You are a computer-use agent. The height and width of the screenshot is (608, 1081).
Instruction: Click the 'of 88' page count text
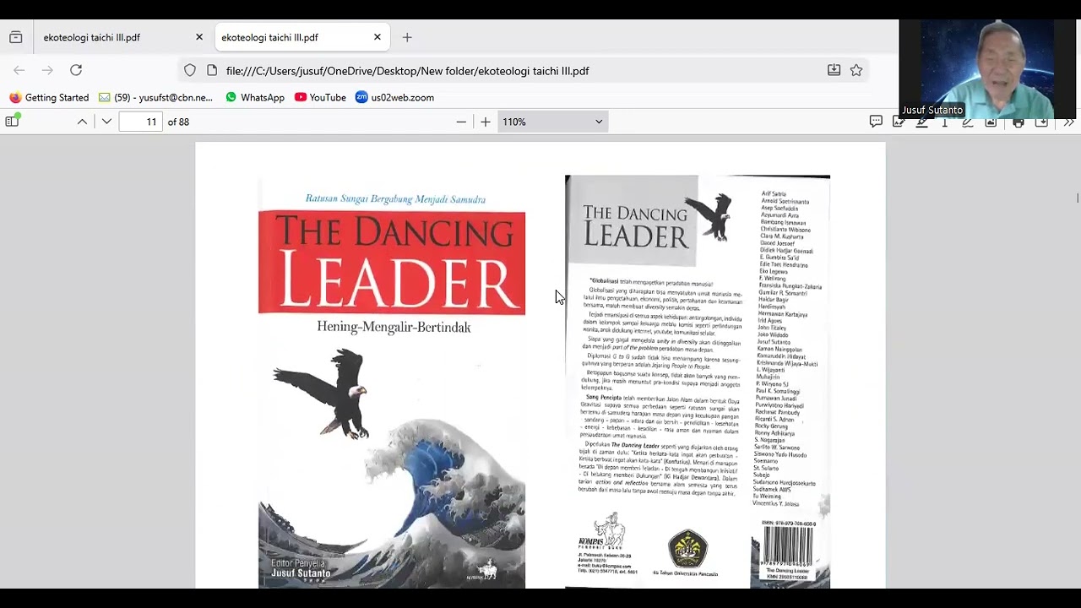click(x=178, y=122)
